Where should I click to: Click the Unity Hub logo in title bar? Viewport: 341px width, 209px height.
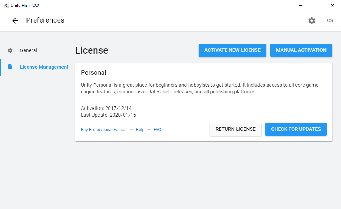(x=6, y=5)
